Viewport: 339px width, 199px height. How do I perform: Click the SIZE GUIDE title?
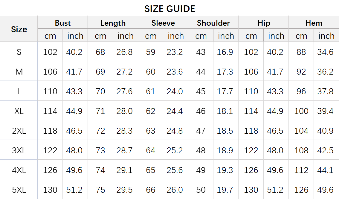tap(170, 9)
